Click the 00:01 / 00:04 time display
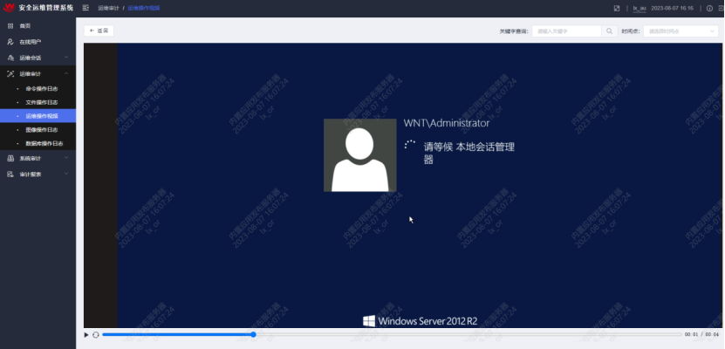Screen dimensions: 725x349 point(702,334)
